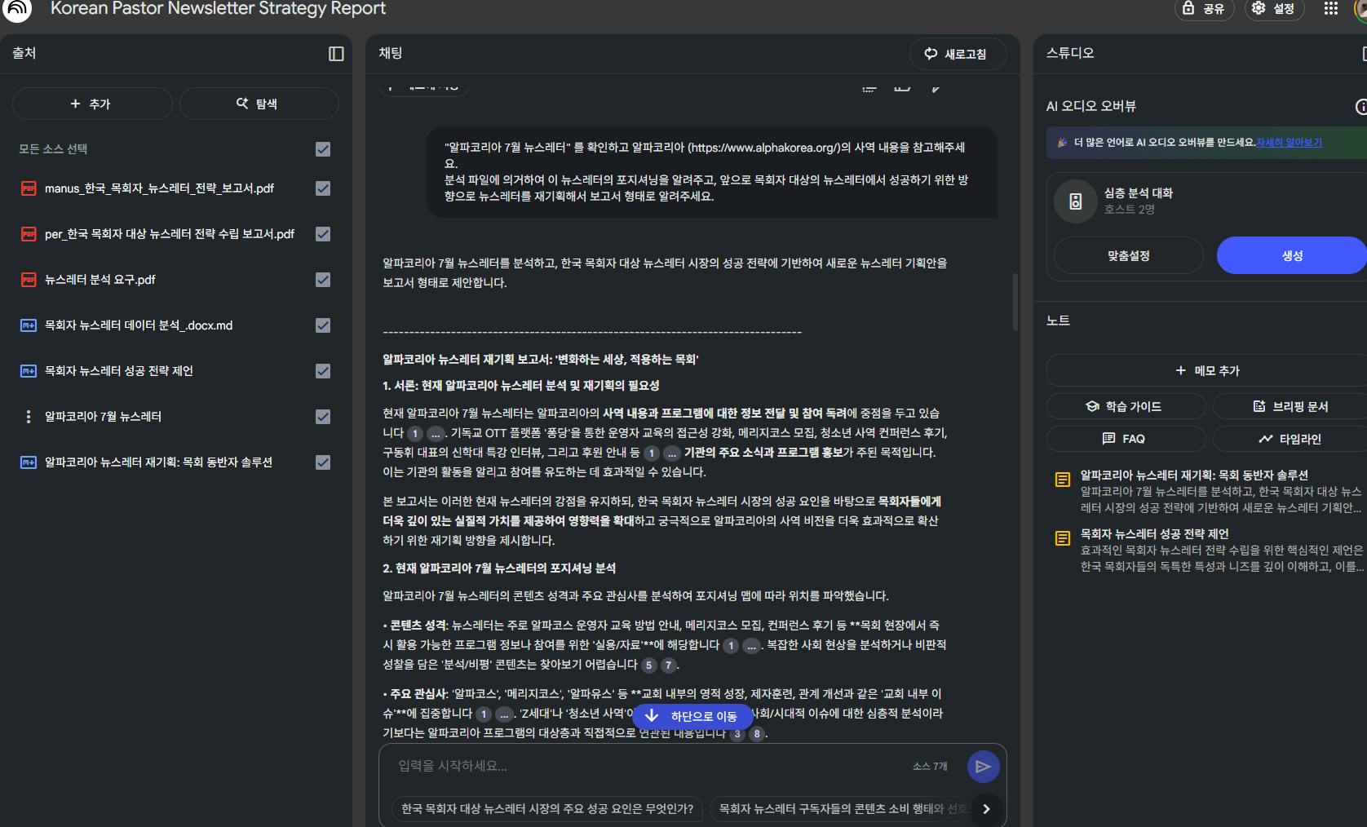
Task: Click 하단으로 이동 jump to bottom
Action: pyautogui.click(x=692, y=716)
